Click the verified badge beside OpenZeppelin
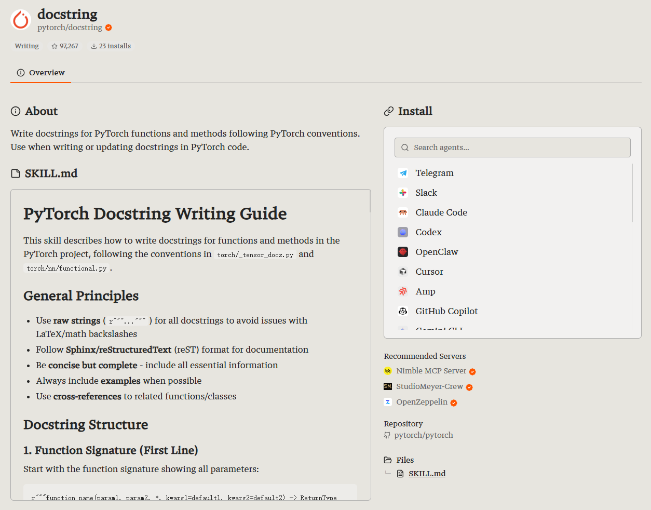The image size is (651, 510). (454, 403)
